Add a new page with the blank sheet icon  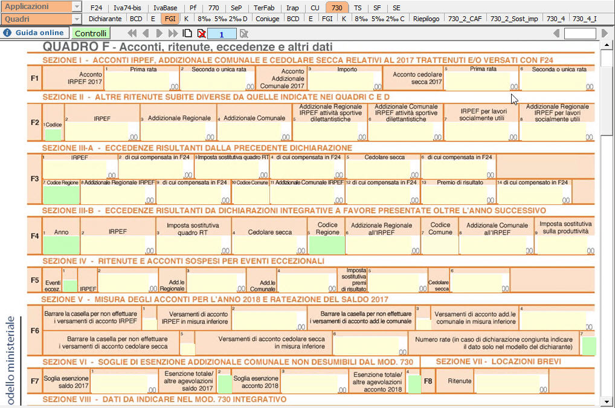187,33
